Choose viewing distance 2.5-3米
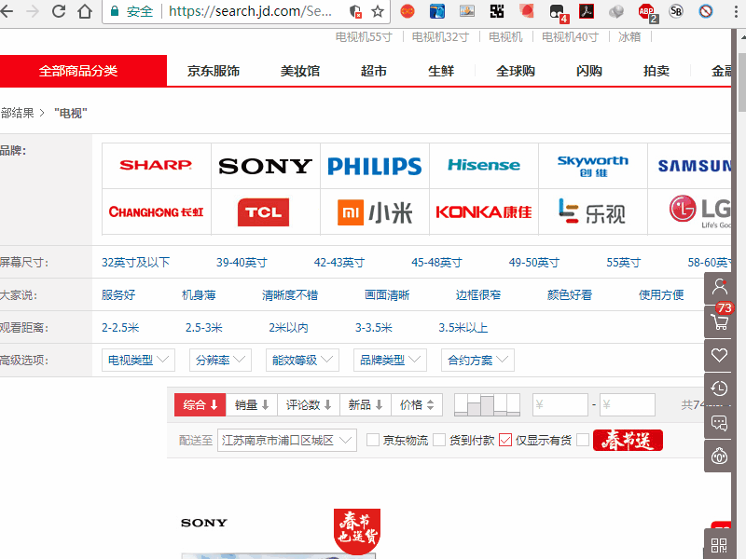Image resolution: width=746 pixels, height=559 pixels. [x=203, y=328]
